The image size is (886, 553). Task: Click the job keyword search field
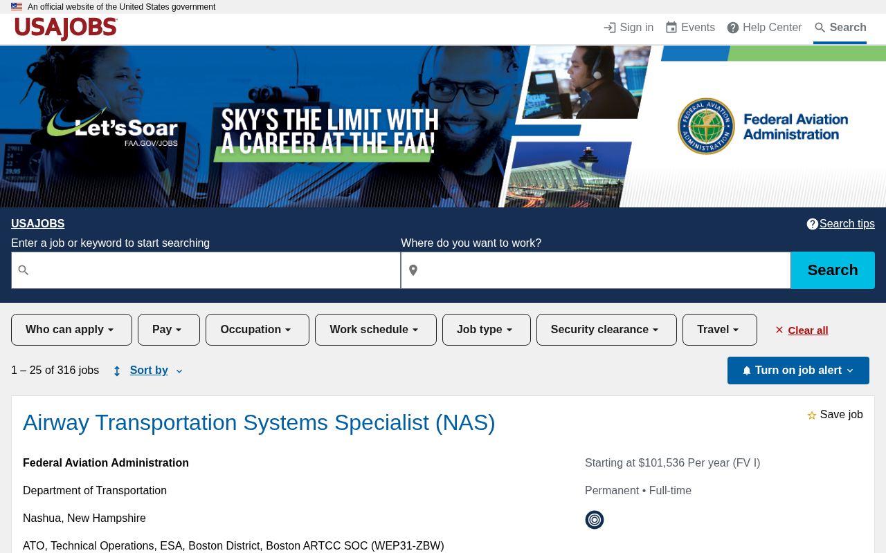206,270
